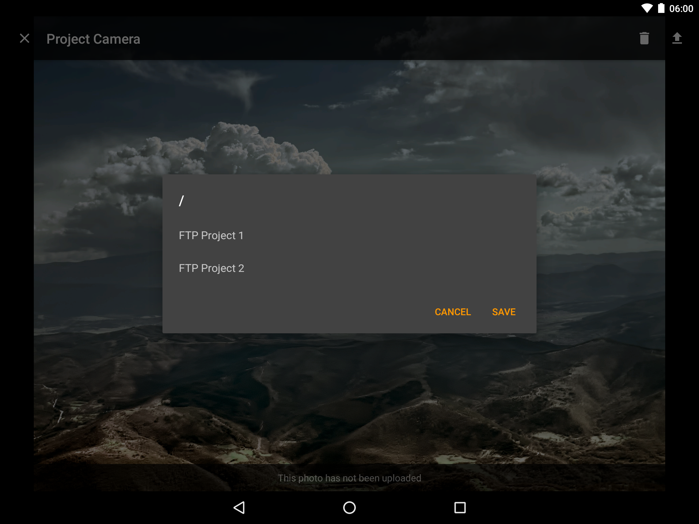
Task: Tap 'This photo has not been uploaded' text
Action: click(349, 478)
